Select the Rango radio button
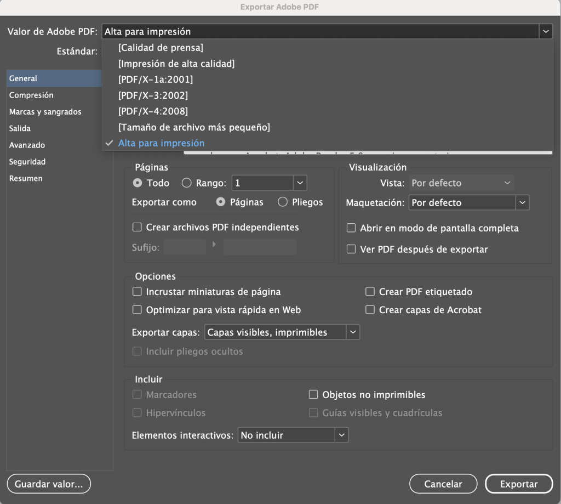The height and width of the screenshot is (504, 561). 186,183
